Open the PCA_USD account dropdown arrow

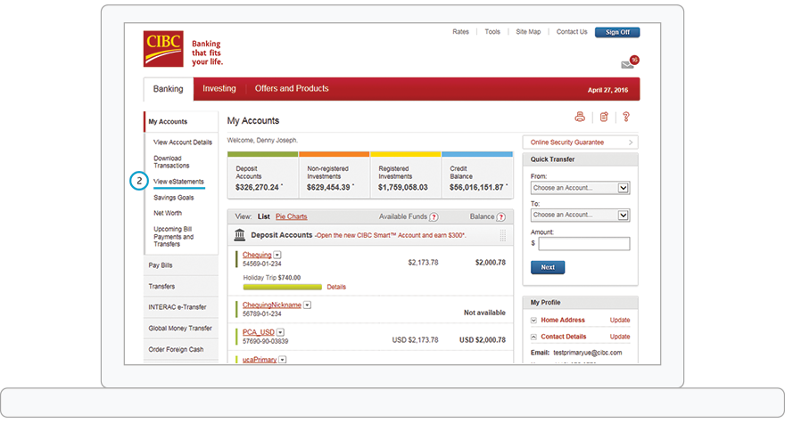[280, 332]
